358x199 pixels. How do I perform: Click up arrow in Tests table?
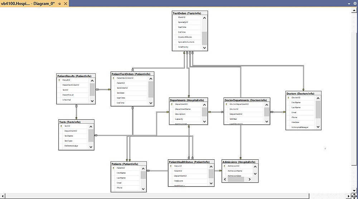91,127
